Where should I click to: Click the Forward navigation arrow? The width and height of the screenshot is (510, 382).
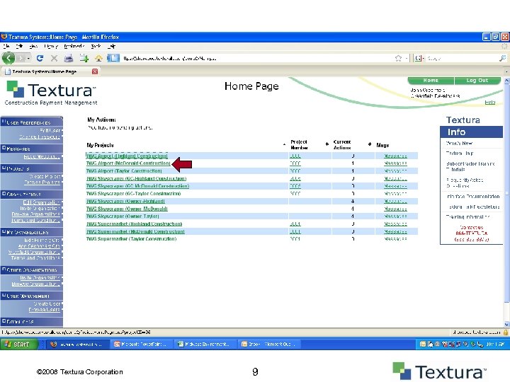pyautogui.click(x=21, y=58)
